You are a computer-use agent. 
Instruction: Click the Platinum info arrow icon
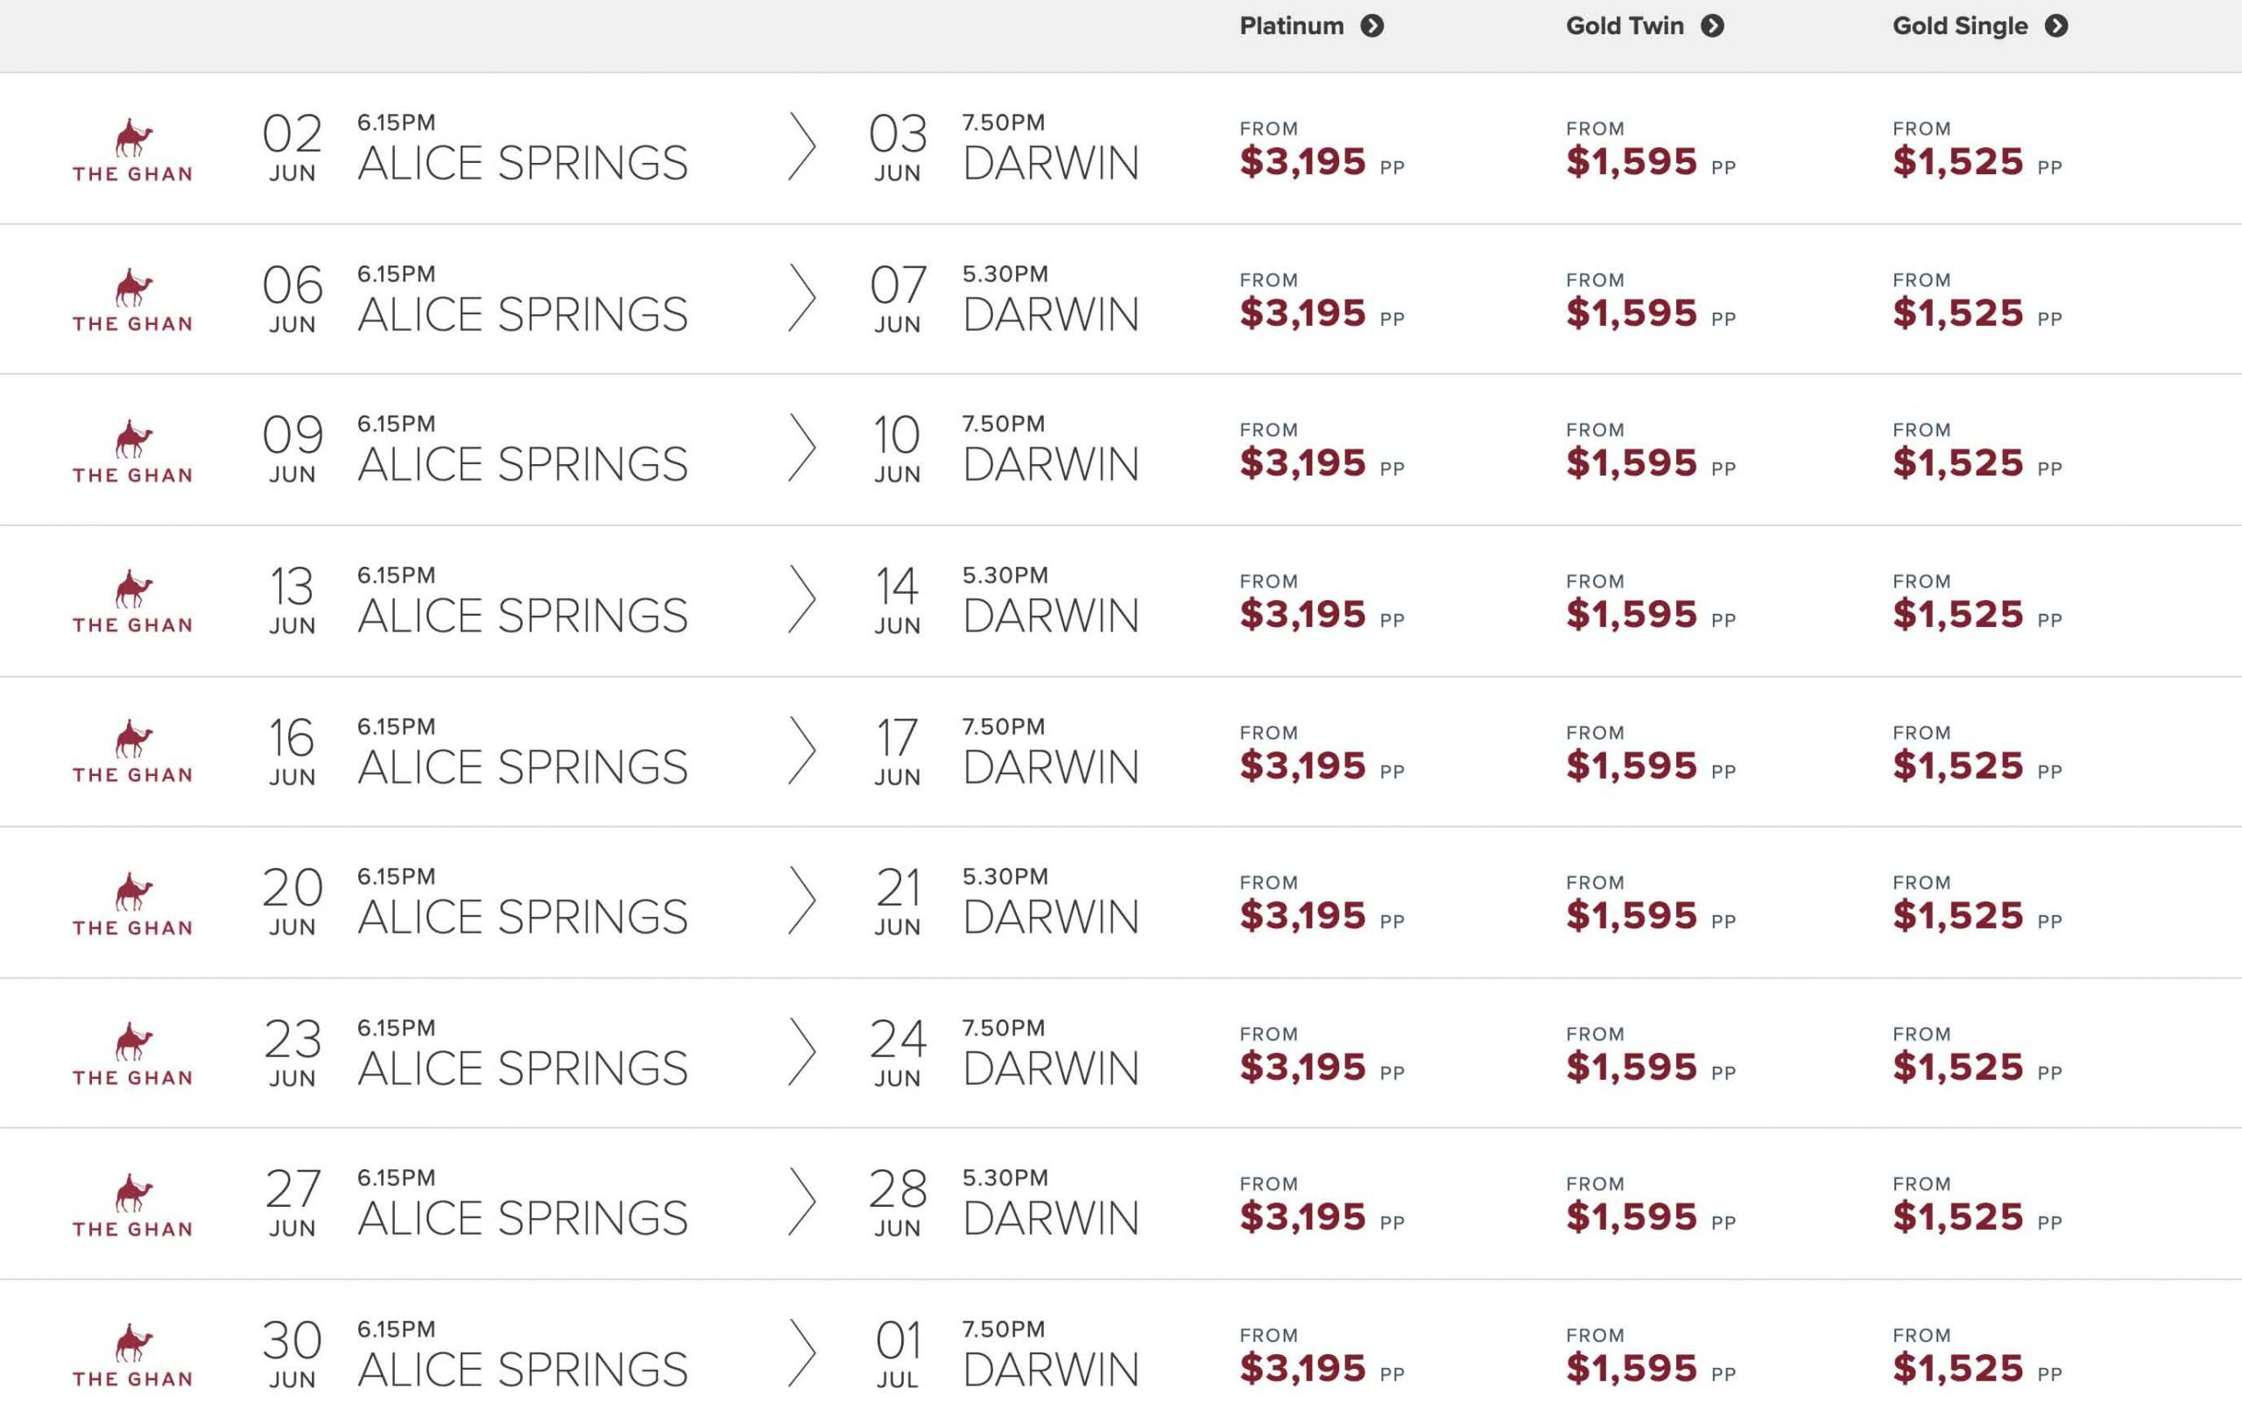1371,26
